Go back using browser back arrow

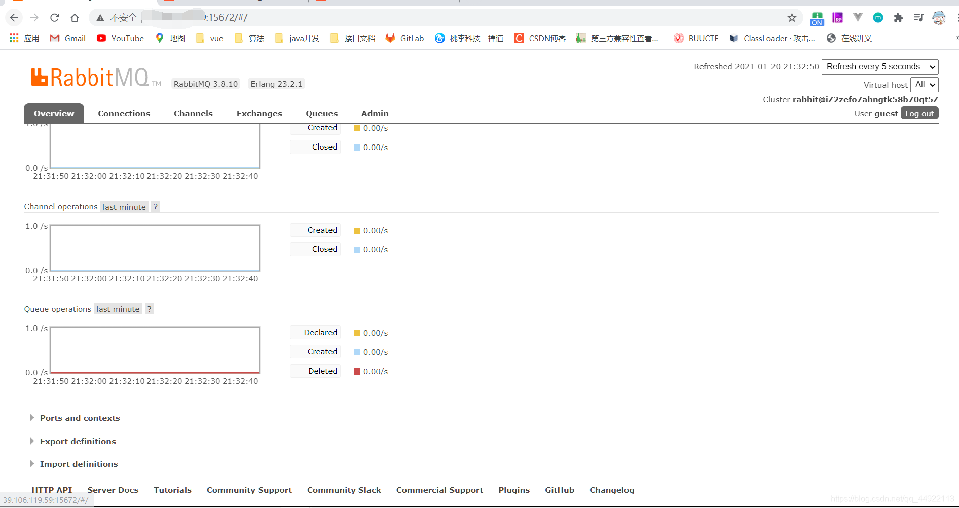tap(14, 18)
